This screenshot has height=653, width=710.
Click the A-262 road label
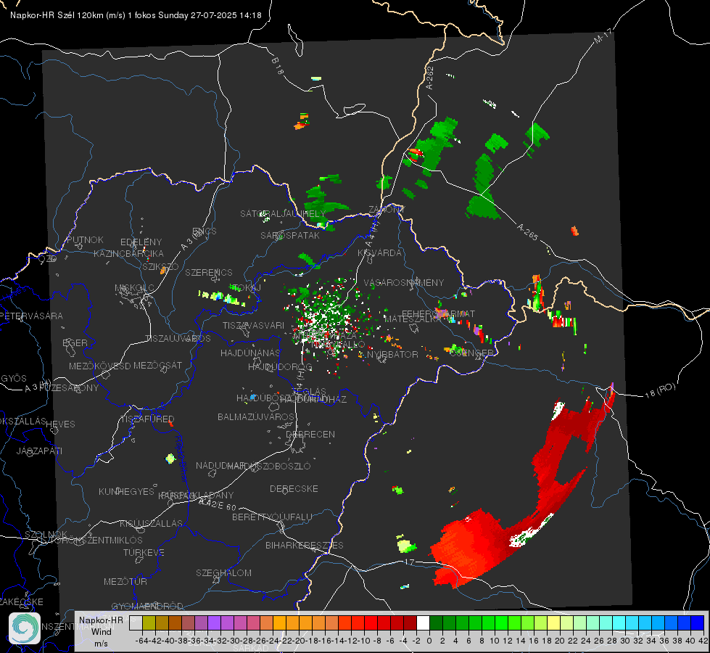430,78
